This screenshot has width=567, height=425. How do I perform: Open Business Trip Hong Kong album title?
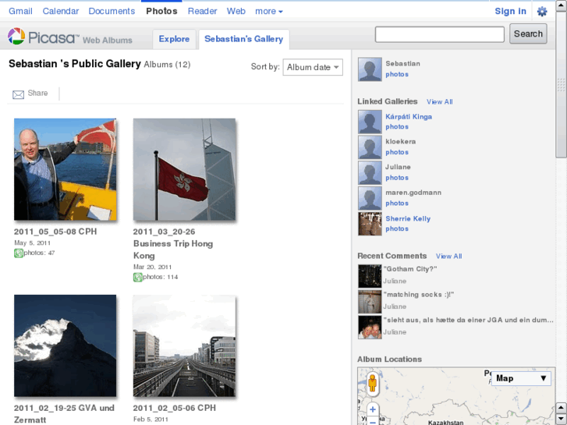click(x=173, y=243)
